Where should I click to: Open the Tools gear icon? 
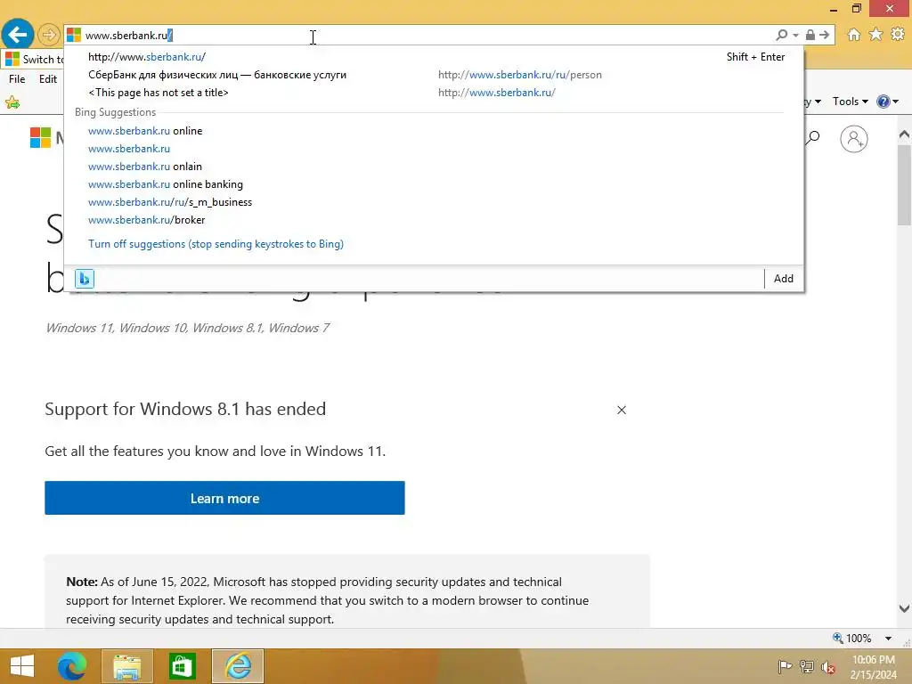[x=898, y=35]
